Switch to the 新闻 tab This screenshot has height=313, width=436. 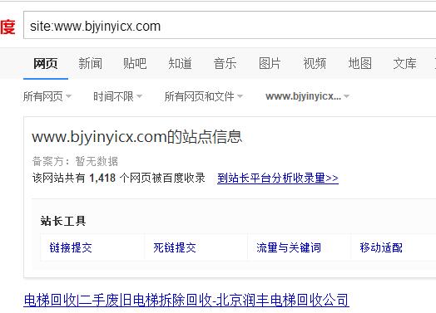[x=91, y=64]
